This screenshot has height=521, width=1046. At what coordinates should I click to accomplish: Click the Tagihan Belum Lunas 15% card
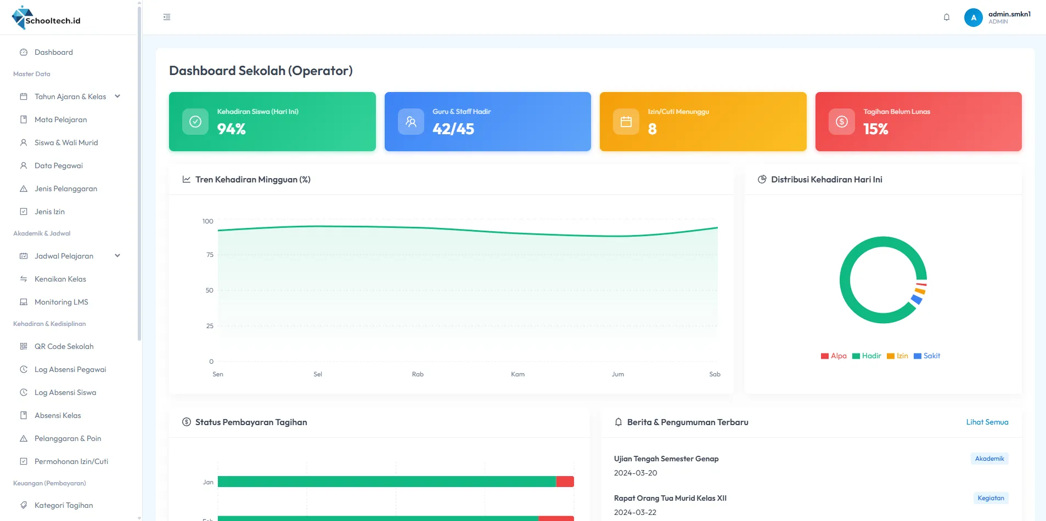point(919,122)
